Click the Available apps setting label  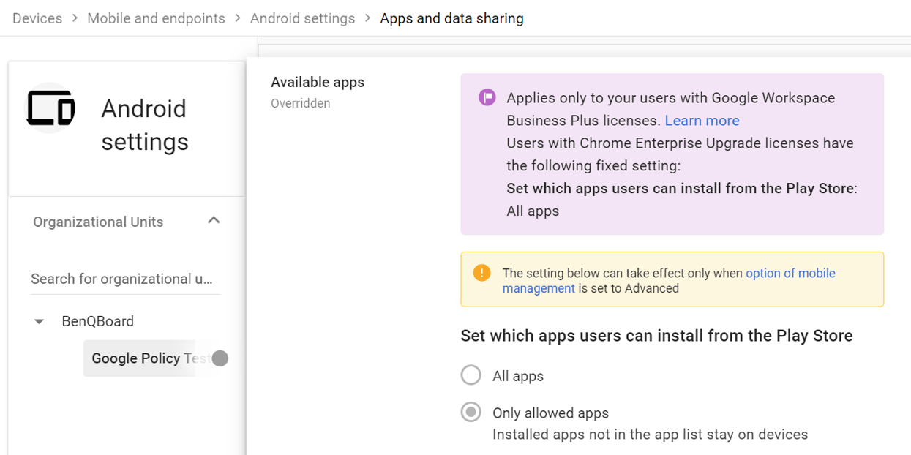point(318,82)
